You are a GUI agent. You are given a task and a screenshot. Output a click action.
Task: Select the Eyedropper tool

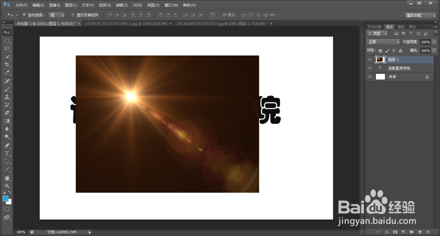click(x=7, y=72)
